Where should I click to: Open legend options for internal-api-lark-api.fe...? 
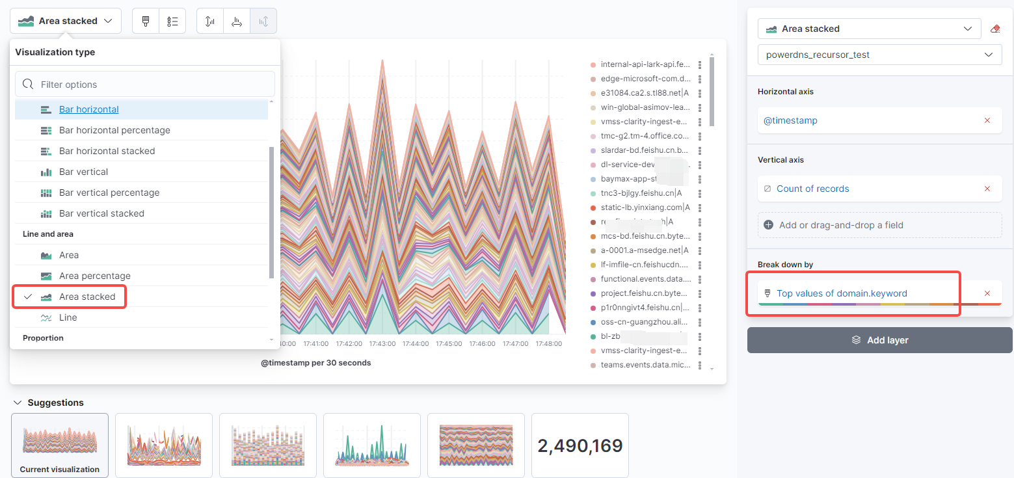click(700, 64)
